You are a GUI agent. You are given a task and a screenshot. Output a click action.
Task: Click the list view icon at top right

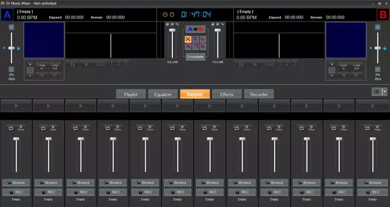pyautogui.click(x=377, y=92)
